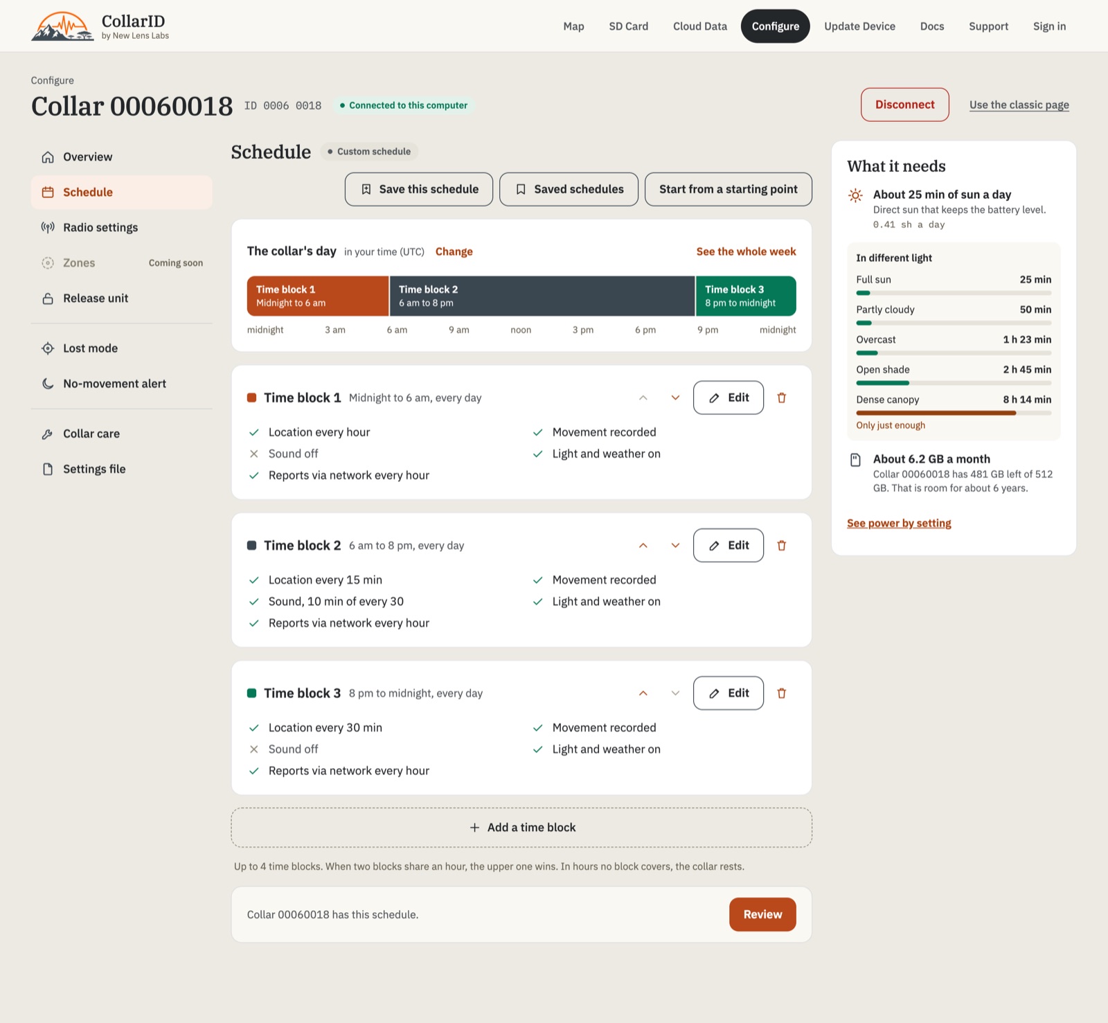Image resolution: width=1108 pixels, height=1023 pixels.
Task: Click "Connected to this computer" status badge
Action: (x=403, y=105)
